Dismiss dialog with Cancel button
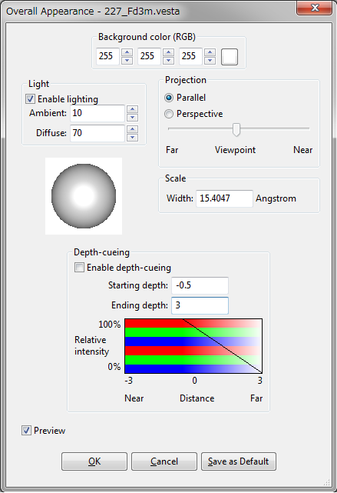Screen dimensions: 337x493 [164, 461]
